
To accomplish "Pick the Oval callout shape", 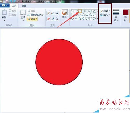I will [91, 18].
